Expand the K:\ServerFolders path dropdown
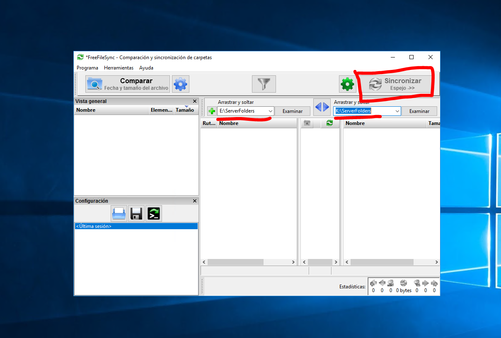 pos(397,111)
